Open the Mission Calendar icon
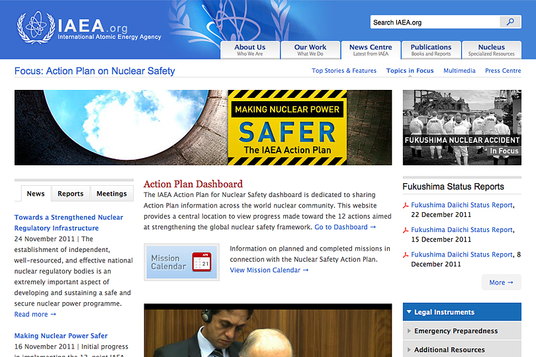 181,262
